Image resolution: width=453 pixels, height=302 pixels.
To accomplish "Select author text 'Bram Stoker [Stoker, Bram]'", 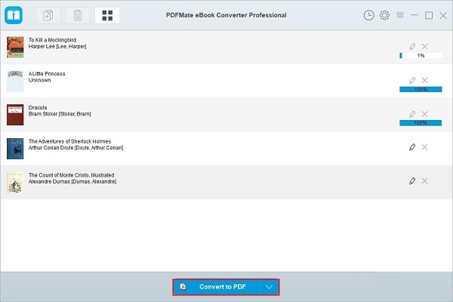I will 60,114.
